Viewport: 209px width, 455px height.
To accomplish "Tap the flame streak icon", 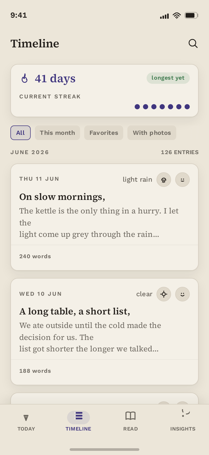I will pyautogui.click(x=25, y=78).
